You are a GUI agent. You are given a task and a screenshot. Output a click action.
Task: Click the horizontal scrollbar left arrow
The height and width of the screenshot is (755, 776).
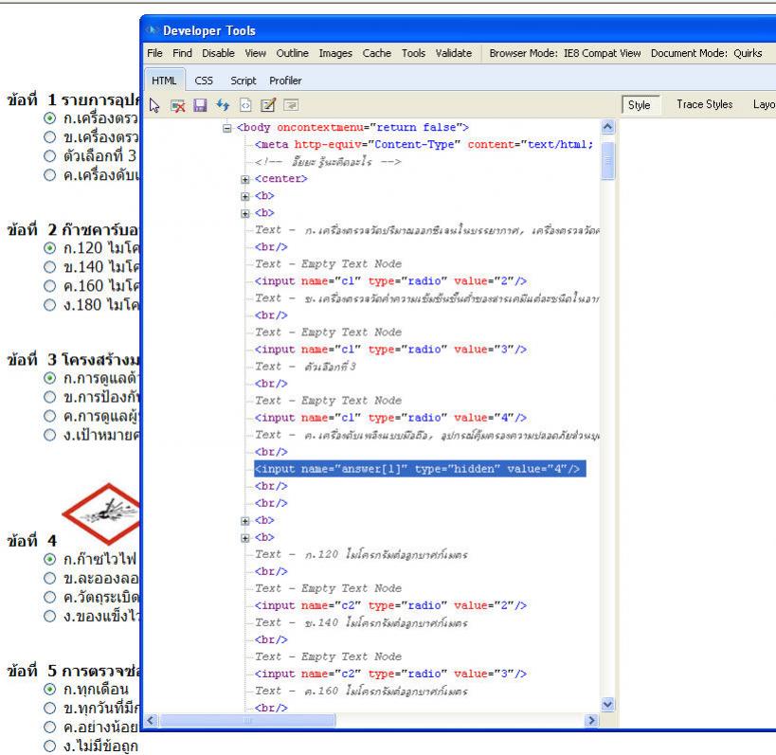pyautogui.click(x=152, y=720)
